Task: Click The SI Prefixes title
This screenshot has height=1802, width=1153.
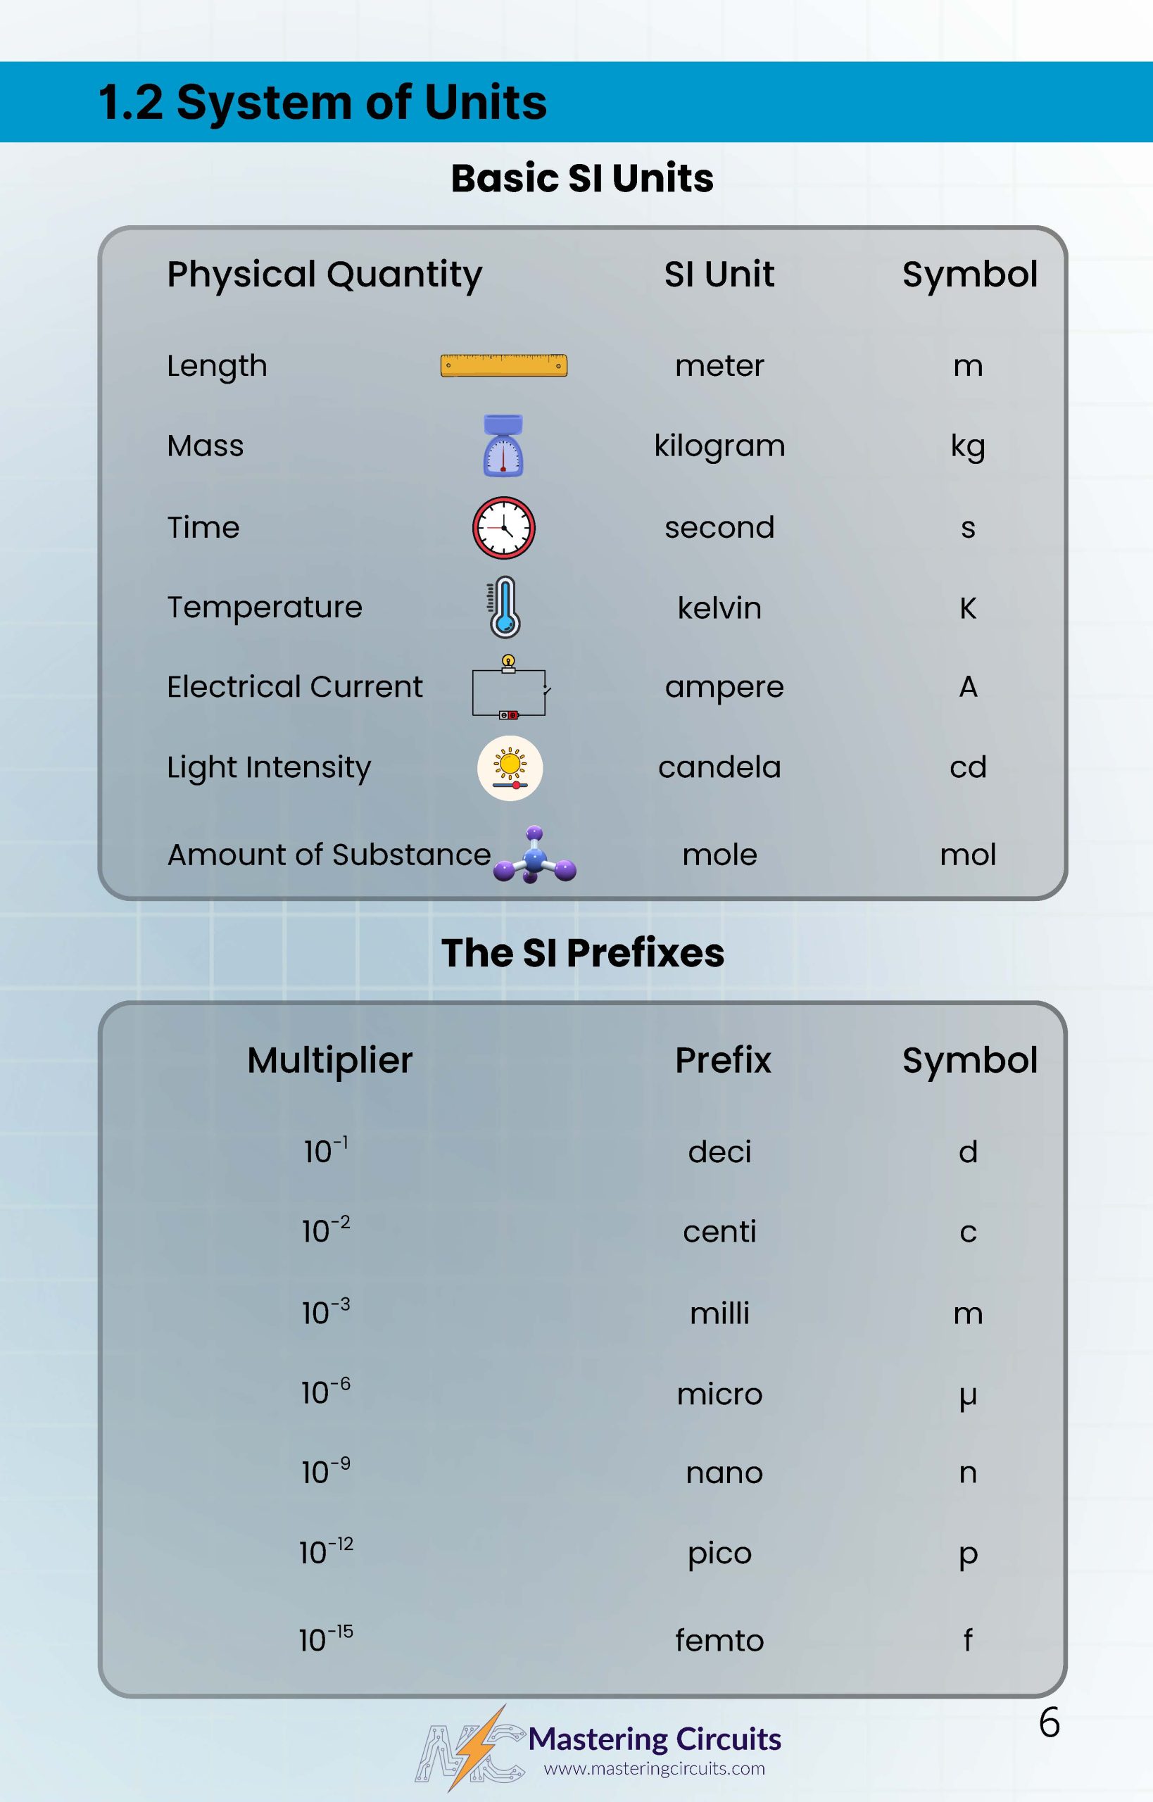Action: (583, 953)
